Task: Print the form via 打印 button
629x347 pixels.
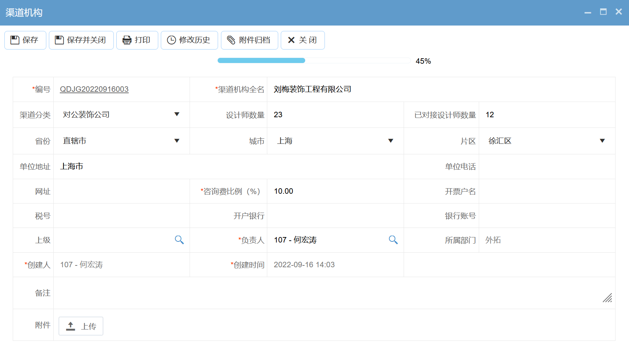Action: point(137,40)
